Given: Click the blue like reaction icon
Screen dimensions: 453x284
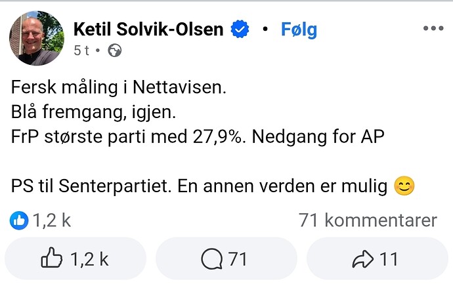Looking at the screenshot, I should [x=18, y=220].
